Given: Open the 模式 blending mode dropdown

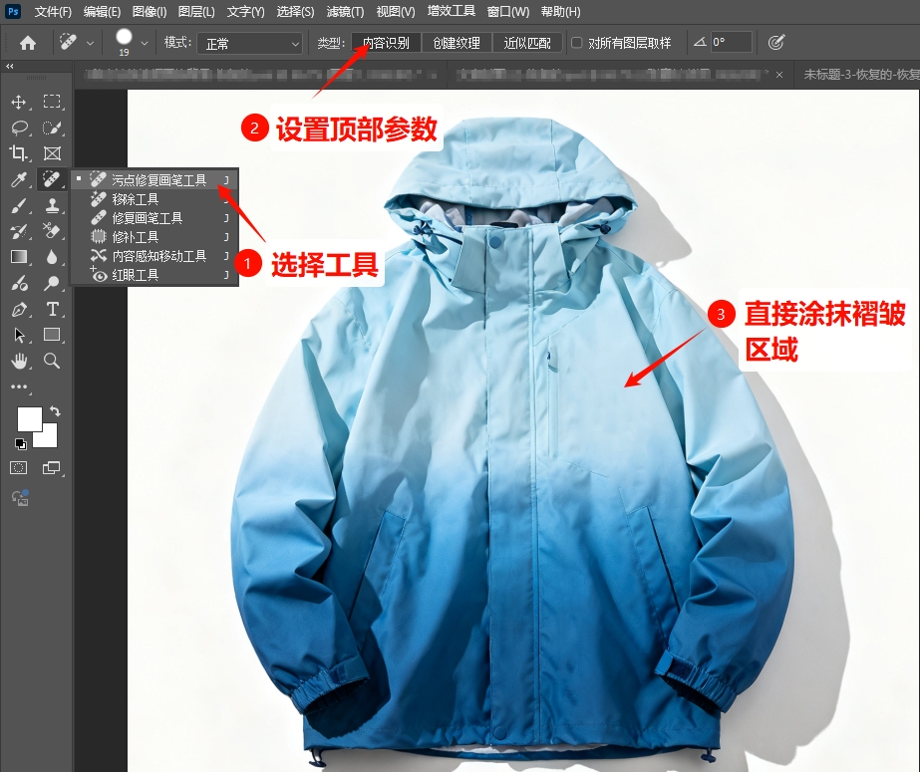Looking at the screenshot, I should [x=249, y=44].
